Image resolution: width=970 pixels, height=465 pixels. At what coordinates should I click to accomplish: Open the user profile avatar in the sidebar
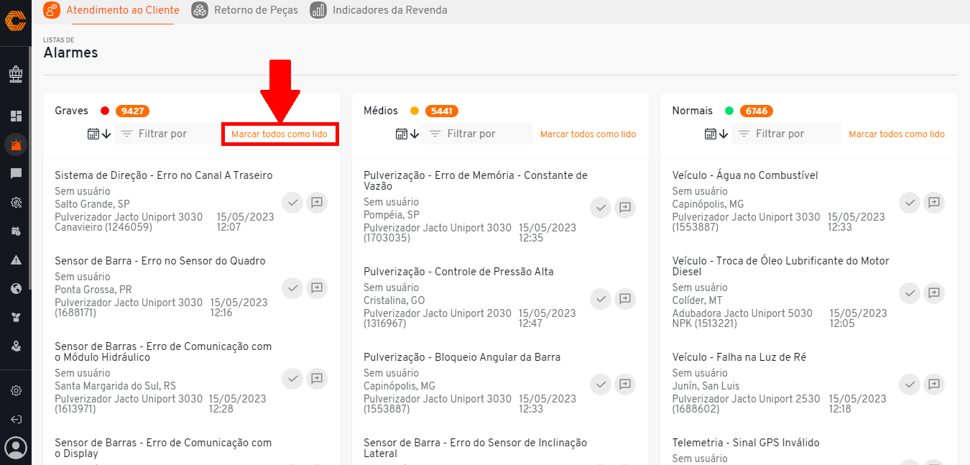click(x=16, y=448)
